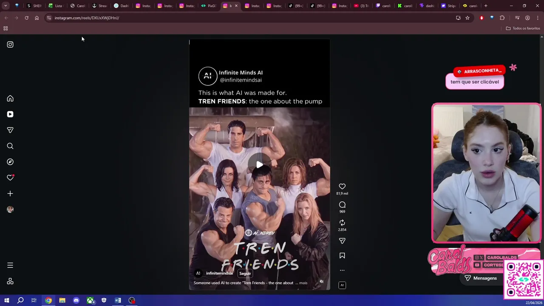The width and height of the screenshot is (544, 306).
Task: Open the Explore compass icon
Action: coord(10,162)
